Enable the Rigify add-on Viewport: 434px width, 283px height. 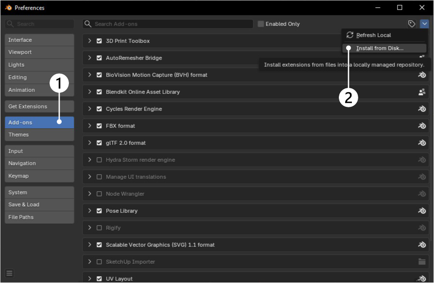99,228
